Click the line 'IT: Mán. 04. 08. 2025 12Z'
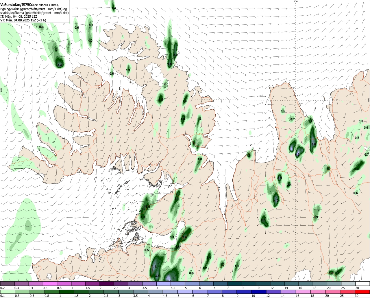This screenshot has height=298, width=370. click(19, 16)
